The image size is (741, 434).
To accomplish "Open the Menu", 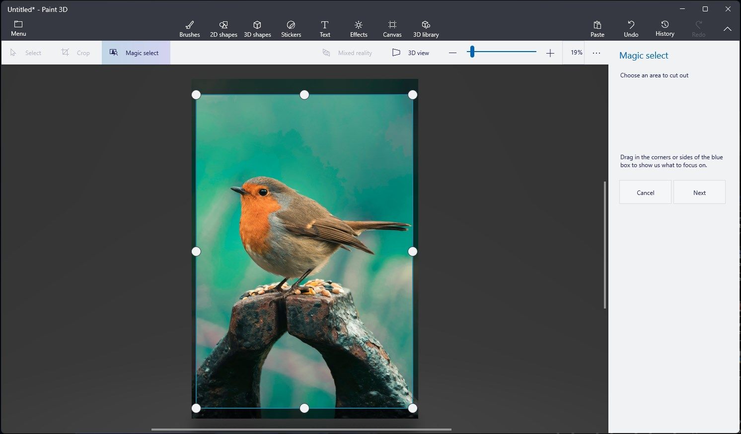I will 18,27.
